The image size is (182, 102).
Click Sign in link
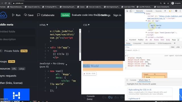pyautogui.click(x=117, y=15)
